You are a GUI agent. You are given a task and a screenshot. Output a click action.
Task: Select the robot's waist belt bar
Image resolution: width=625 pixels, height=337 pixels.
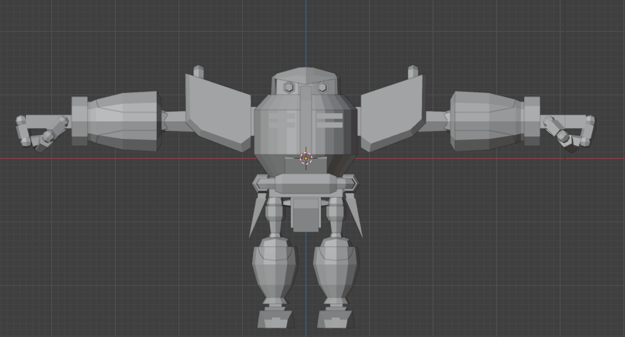(305, 184)
